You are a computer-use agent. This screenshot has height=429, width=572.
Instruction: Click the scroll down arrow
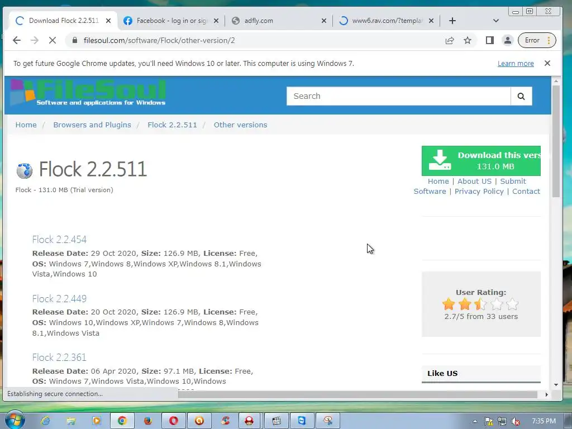click(x=556, y=384)
